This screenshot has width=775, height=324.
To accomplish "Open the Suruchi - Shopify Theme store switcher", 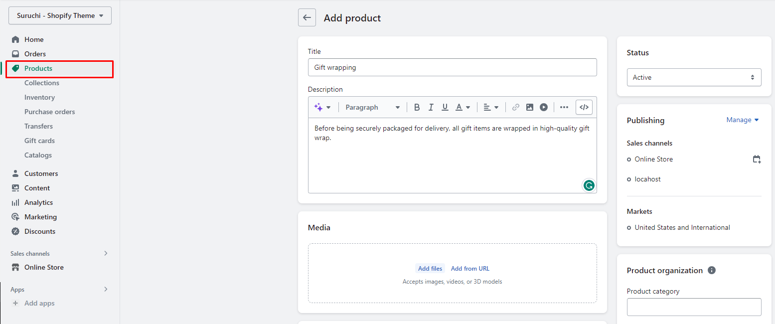I will (60, 15).
